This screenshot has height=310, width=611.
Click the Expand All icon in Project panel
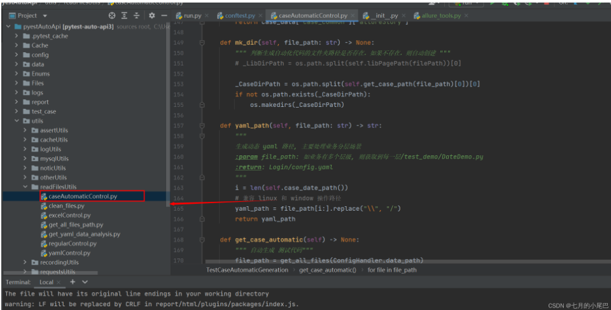[x=124, y=16]
